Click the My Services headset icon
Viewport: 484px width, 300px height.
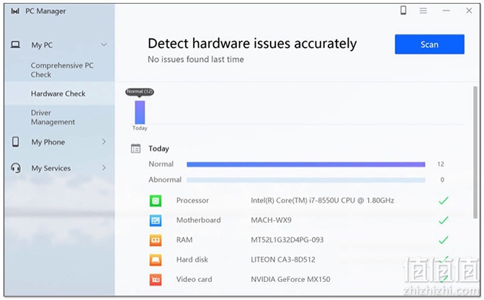click(16, 168)
